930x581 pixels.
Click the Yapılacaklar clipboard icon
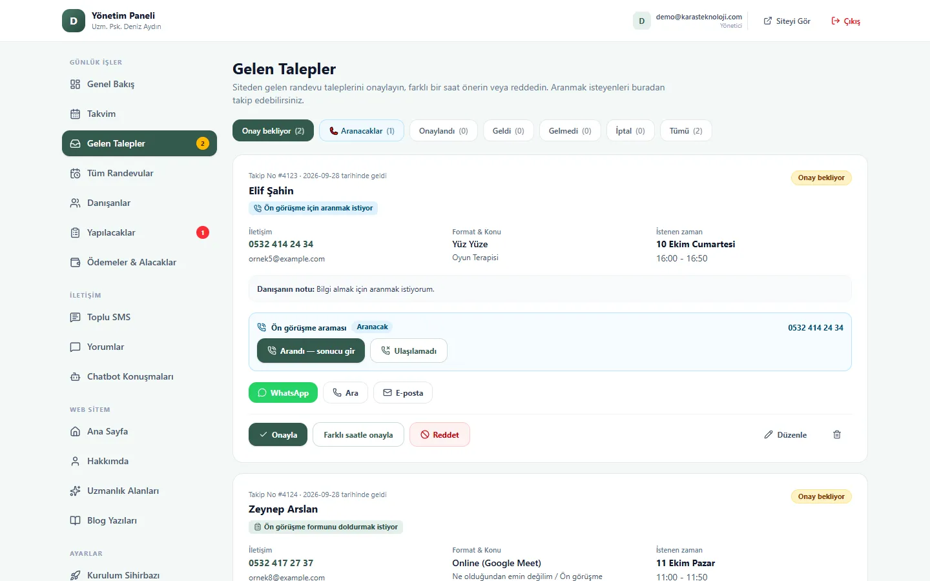(x=75, y=232)
